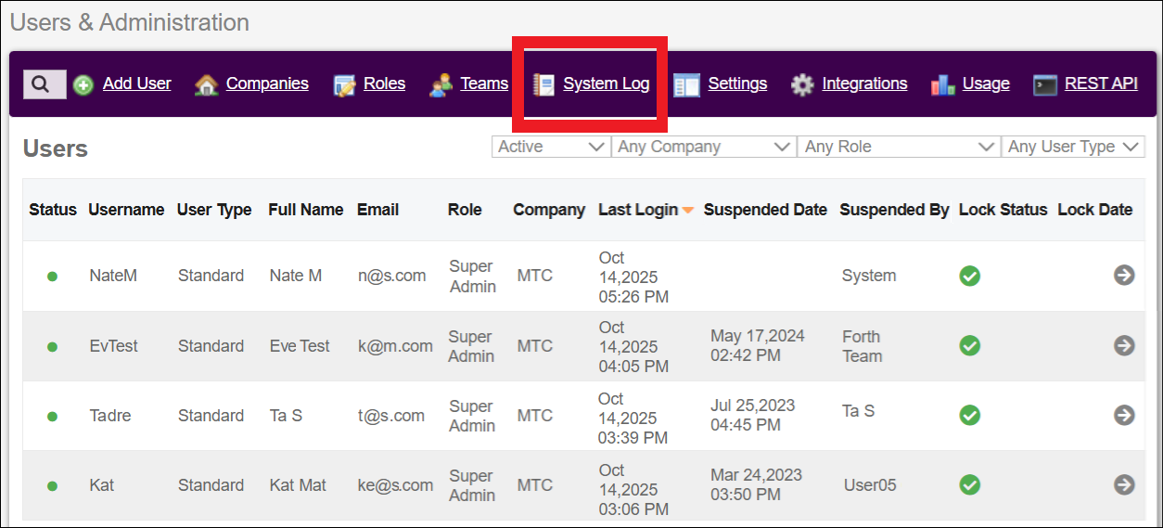The width and height of the screenshot is (1163, 528).
Task: Click the Usage bar chart icon
Action: [943, 84]
